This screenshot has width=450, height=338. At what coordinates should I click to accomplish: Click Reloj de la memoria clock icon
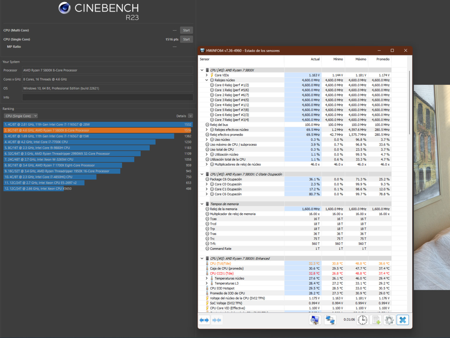point(207,209)
